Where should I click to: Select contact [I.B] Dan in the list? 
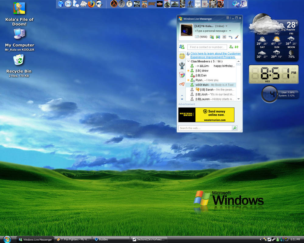[211, 75]
